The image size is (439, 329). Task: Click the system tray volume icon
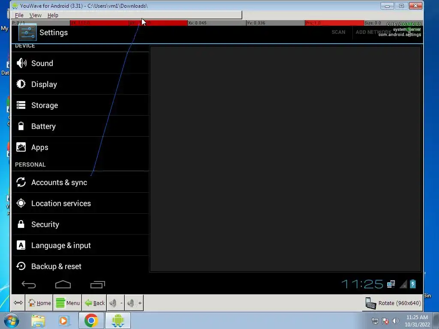click(396, 321)
